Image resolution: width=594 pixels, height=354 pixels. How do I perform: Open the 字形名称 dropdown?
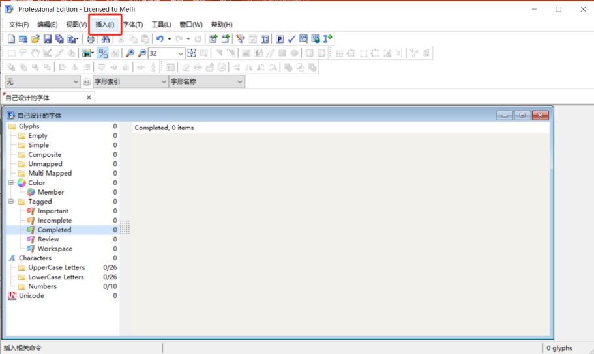click(x=206, y=81)
